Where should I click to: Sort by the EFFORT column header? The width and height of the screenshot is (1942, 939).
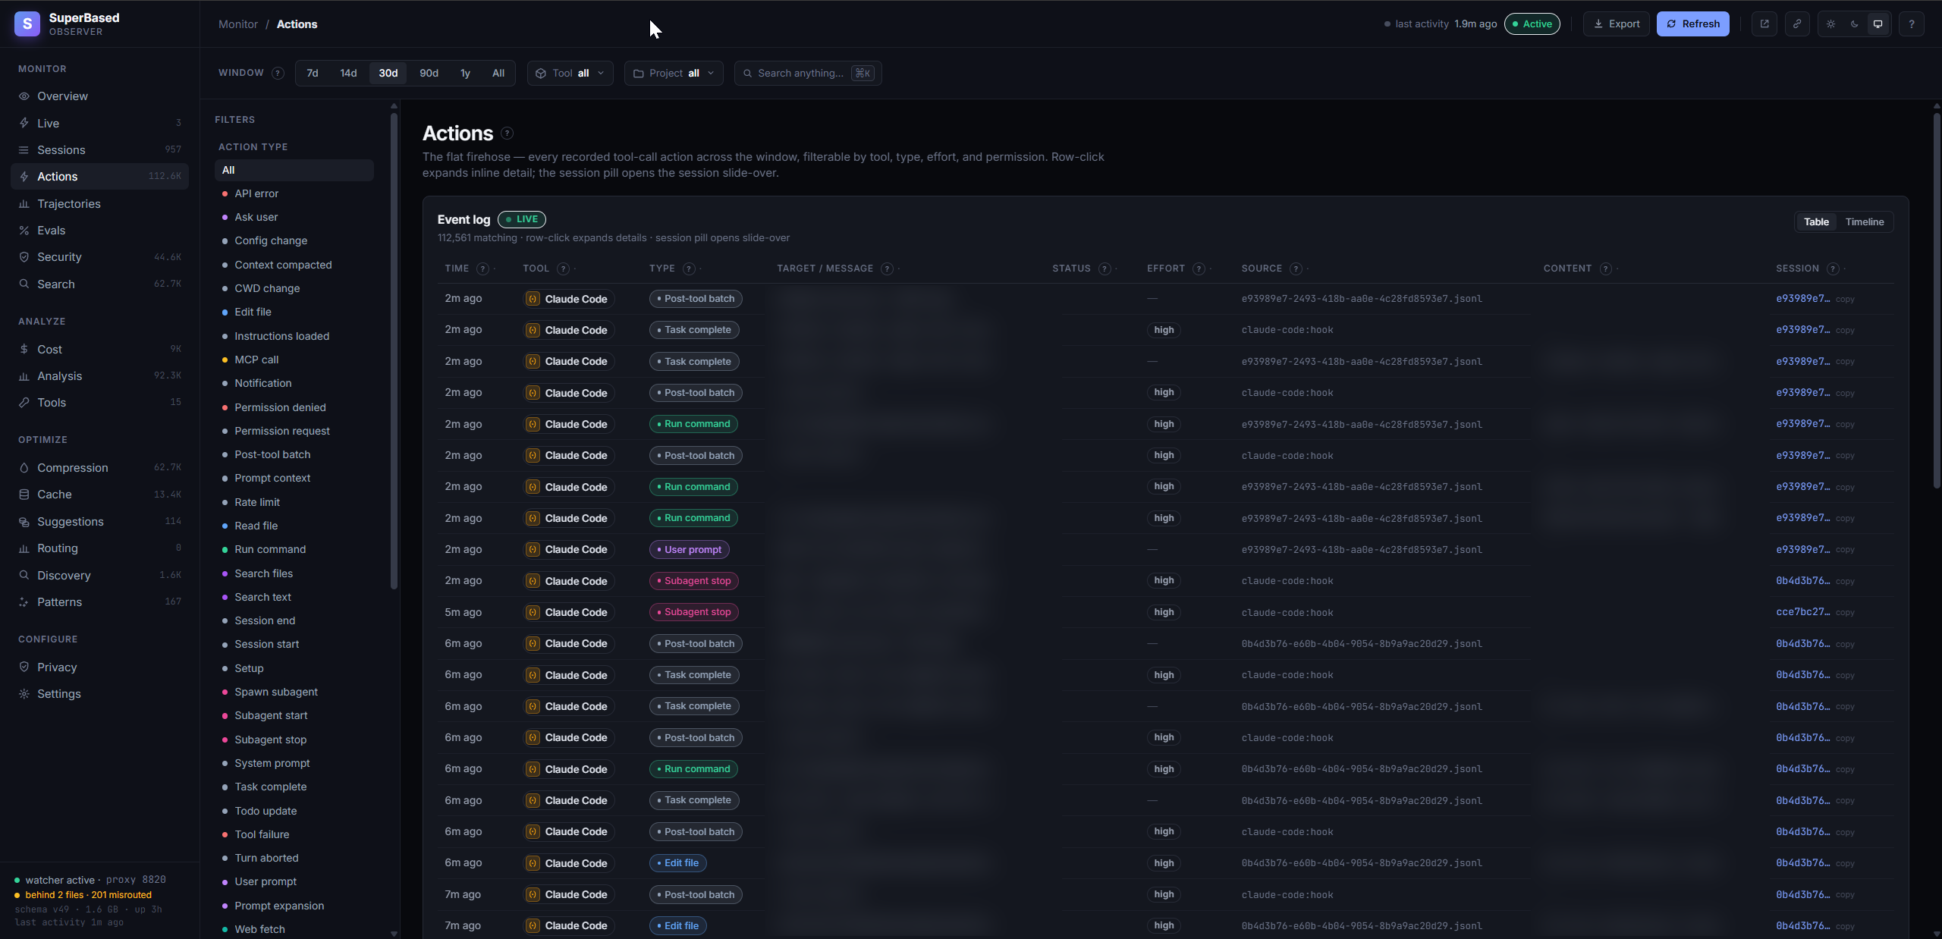tap(1166, 269)
